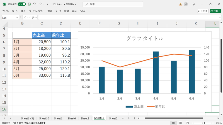Click the formula bar enter checkmark icon
Screen dimensions: 223x125
click(x=29, y=17)
